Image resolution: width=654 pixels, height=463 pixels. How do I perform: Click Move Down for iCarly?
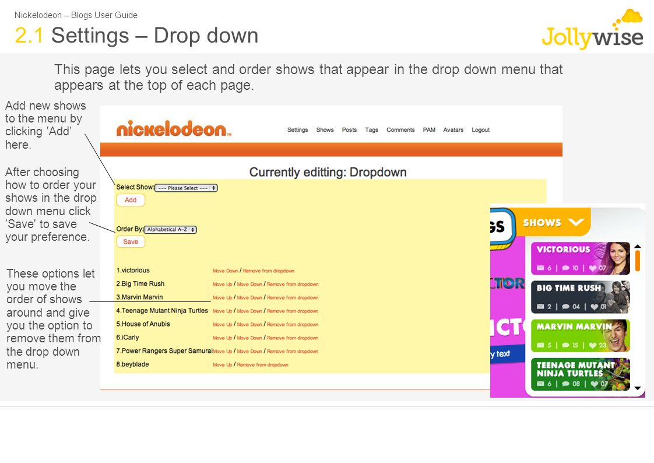point(249,338)
